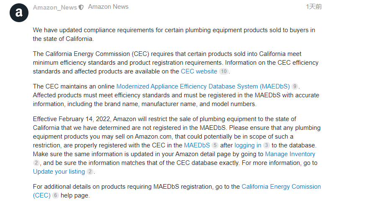Open the CEC website link
This screenshot has width=371, height=205.
tap(199, 71)
